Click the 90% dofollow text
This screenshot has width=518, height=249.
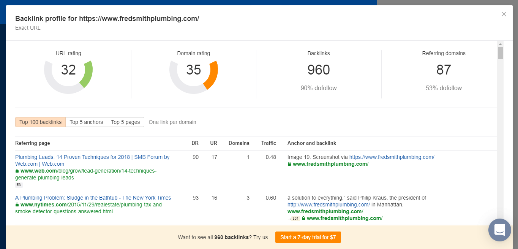coord(319,88)
